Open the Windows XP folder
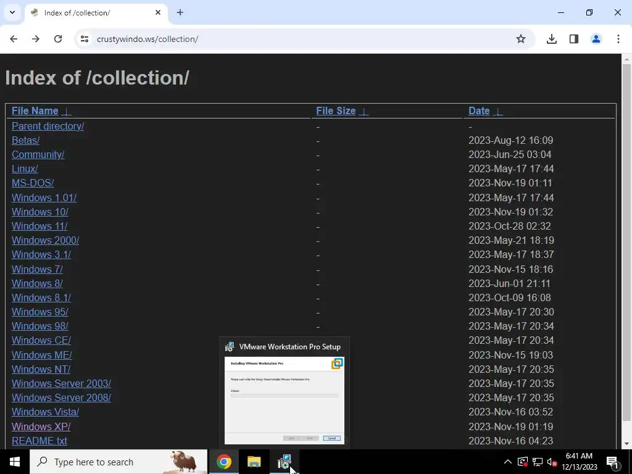The width and height of the screenshot is (632, 474). pyautogui.click(x=41, y=426)
